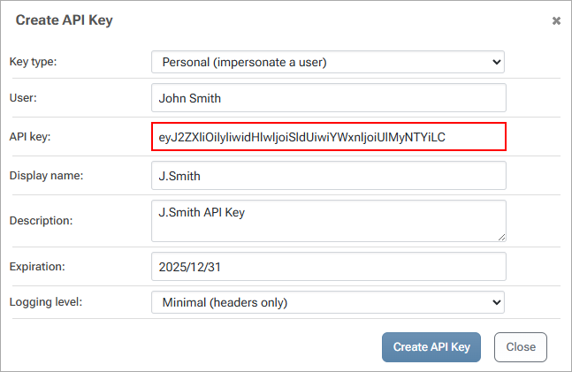
Task: Click the Description textarea resize handle
Action: point(501,237)
